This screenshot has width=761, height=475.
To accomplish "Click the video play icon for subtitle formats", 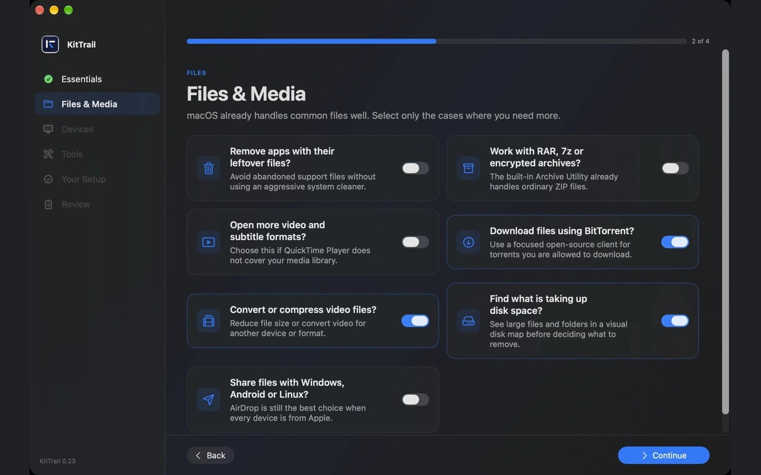I will pos(209,242).
